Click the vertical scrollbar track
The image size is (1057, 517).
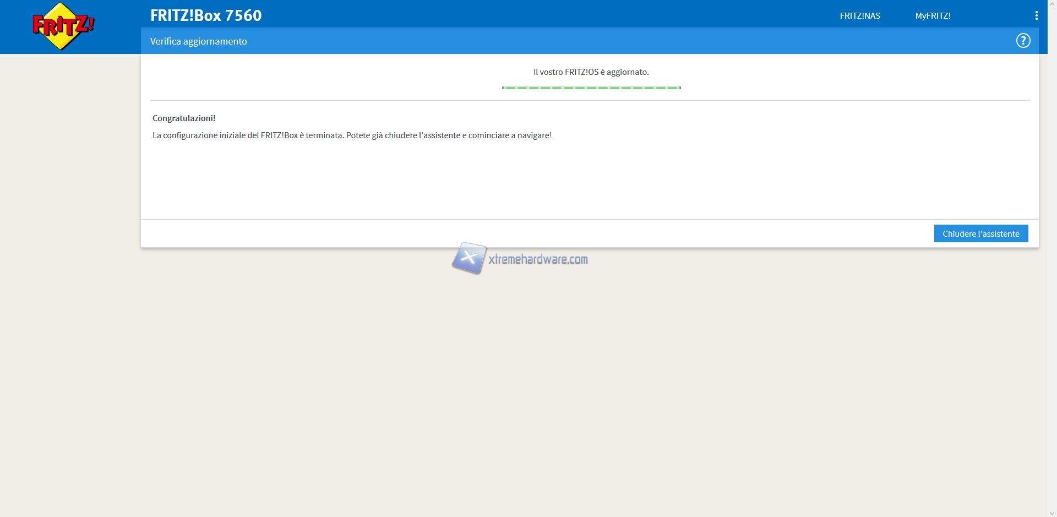[x=1051, y=275]
